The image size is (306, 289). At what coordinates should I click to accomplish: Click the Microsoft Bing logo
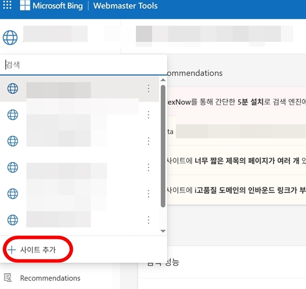click(x=52, y=6)
